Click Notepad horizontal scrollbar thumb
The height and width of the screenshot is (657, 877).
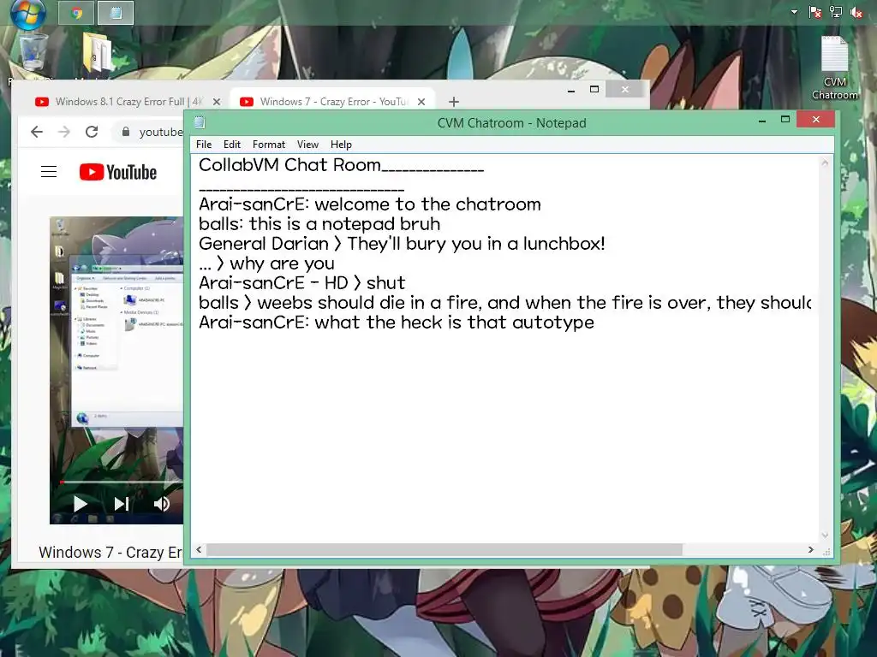(444, 550)
